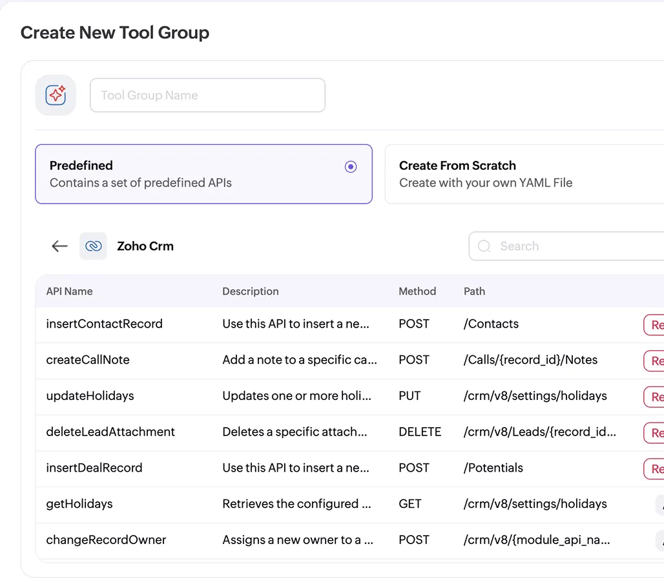Click the "Updates one or more holi..." description
The image size is (664, 588).
(296, 395)
